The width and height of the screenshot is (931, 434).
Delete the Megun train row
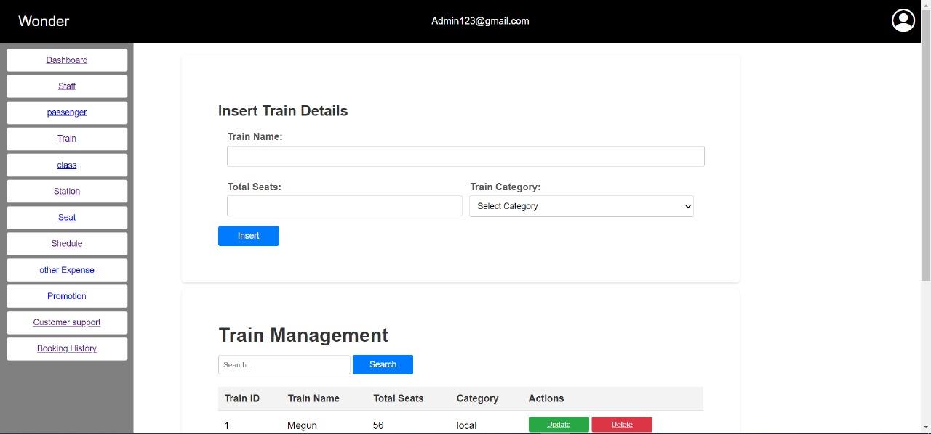coord(622,425)
